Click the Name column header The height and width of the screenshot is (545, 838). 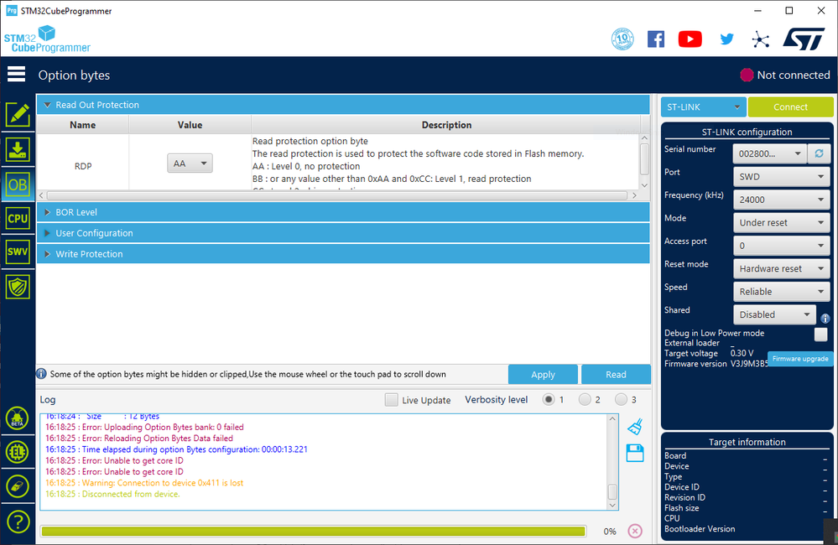83,124
